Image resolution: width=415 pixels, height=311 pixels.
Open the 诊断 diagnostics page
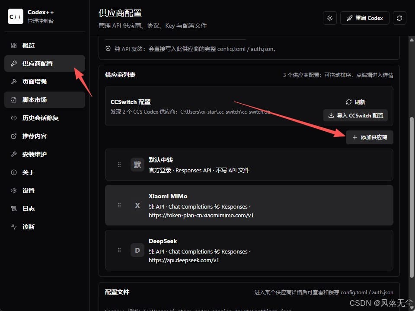[x=45, y=227]
